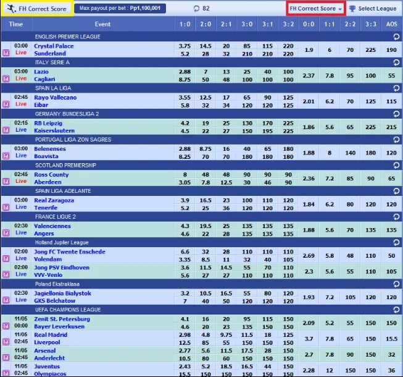This screenshot has height=377, width=403.
Task: Select RB Leipzig match AOS odds 215
Action: (391, 127)
